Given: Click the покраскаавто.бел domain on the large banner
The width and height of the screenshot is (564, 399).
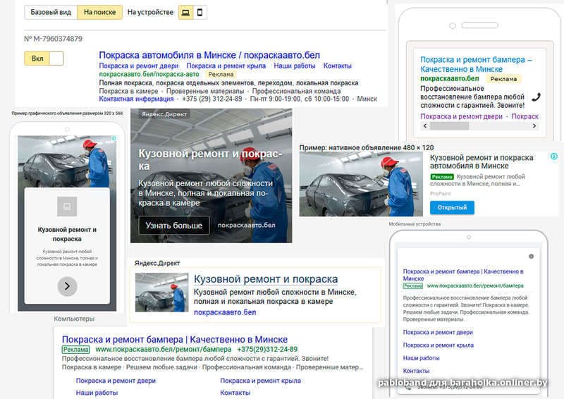Looking at the screenshot, I should point(246,225).
